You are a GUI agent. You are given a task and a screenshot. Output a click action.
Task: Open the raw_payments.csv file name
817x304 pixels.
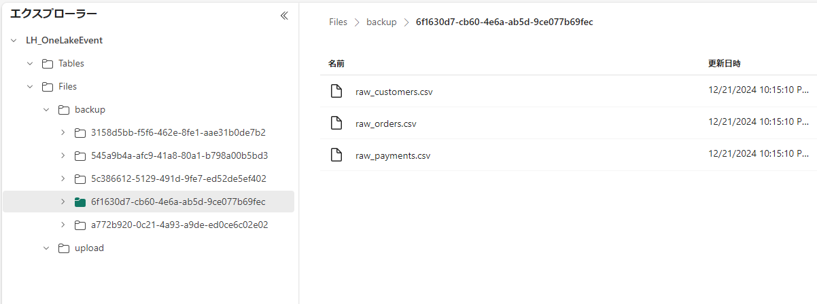click(x=393, y=155)
